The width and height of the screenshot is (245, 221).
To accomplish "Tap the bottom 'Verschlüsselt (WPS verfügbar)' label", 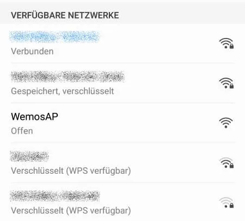I will 71,211.
